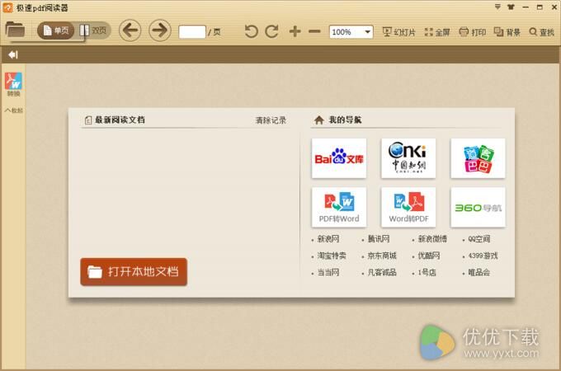Enter fullscreen mode (全屏)
The height and width of the screenshot is (371, 561).
(x=437, y=32)
